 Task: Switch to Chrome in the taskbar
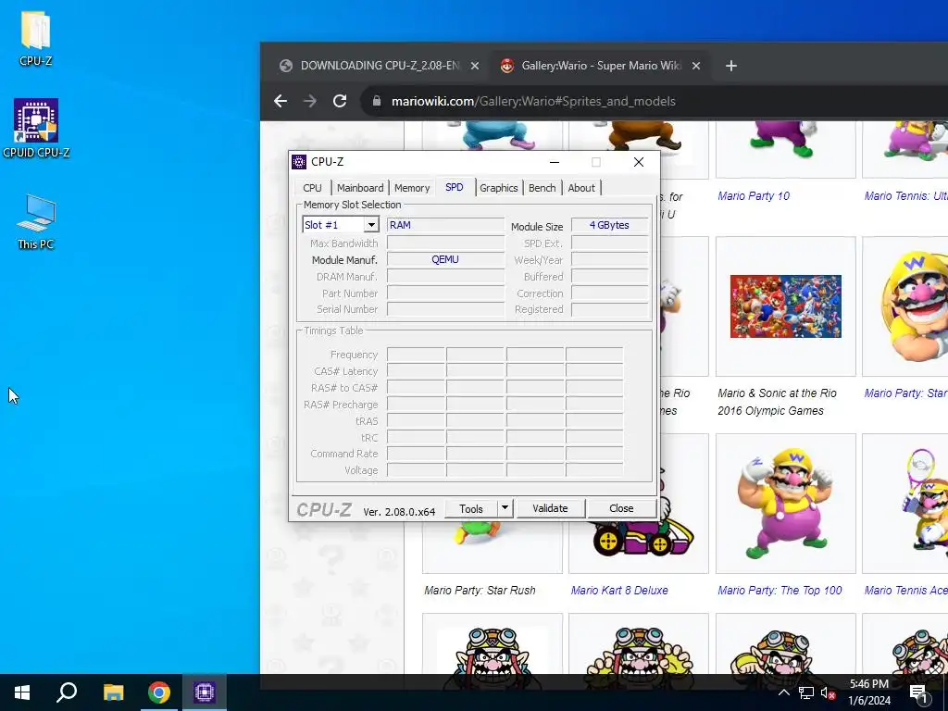click(x=159, y=692)
